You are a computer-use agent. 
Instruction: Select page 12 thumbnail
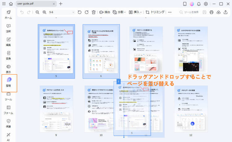coord(191,109)
